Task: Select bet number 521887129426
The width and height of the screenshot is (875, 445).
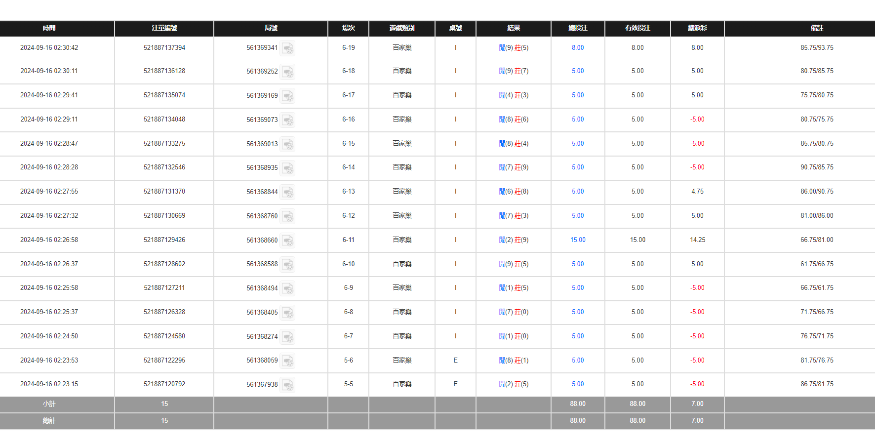Action: tap(164, 240)
